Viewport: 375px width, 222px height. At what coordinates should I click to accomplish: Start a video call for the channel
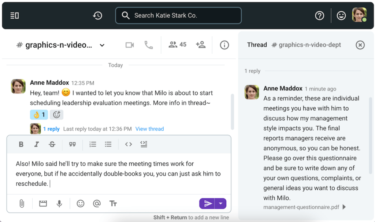click(x=129, y=44)
